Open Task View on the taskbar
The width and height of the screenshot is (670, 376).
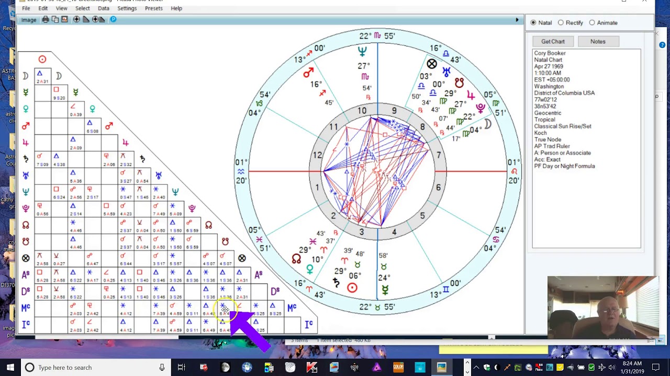181,367
